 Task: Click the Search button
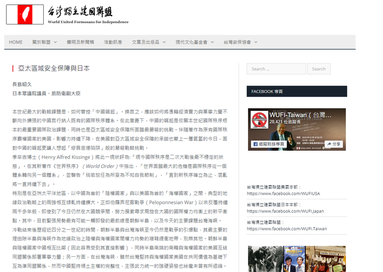coord(319,69)
